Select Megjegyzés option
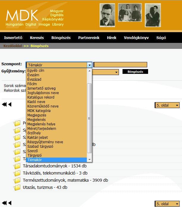Image resolution: width=182 pixels, height=207 pixels. pyautogui.click(x=57, y=115)
